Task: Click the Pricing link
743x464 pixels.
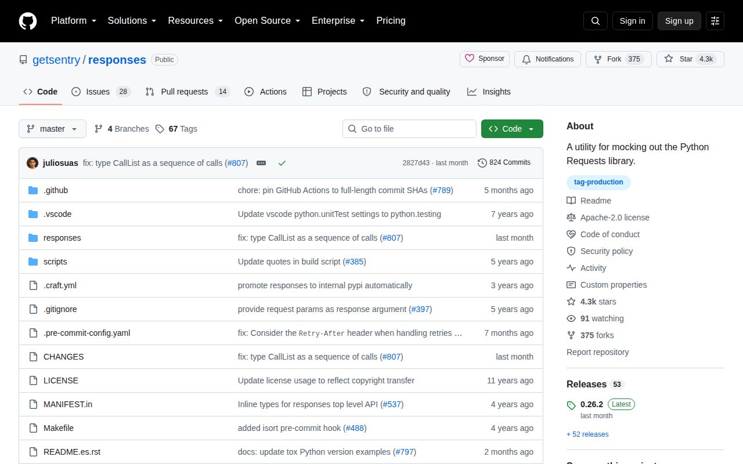Action: tap(391, 21)
